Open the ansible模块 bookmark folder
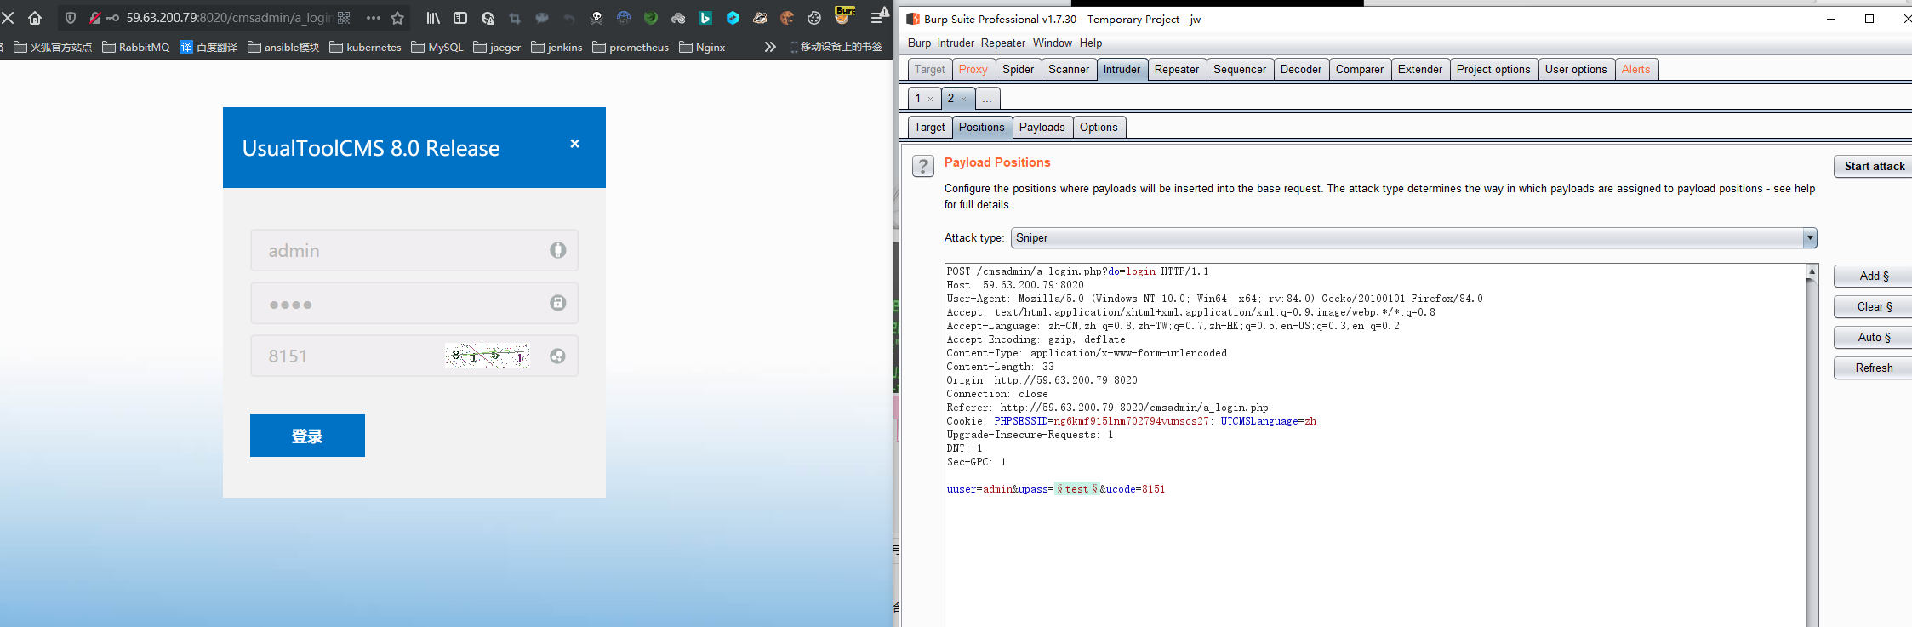 283,47
